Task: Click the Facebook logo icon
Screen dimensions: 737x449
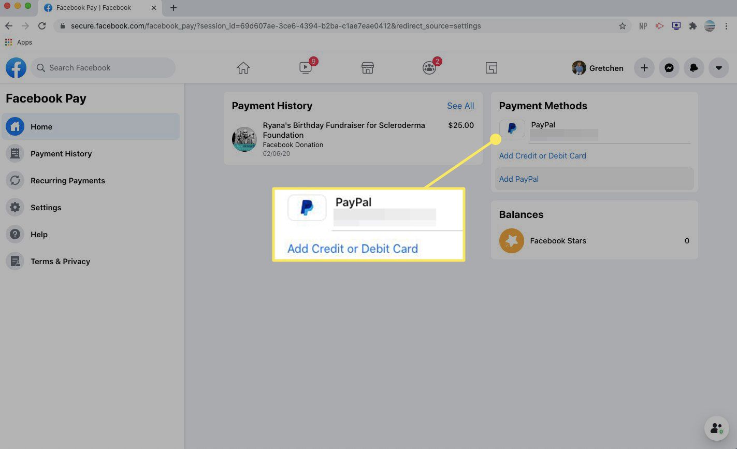Action: pos(16,68)
